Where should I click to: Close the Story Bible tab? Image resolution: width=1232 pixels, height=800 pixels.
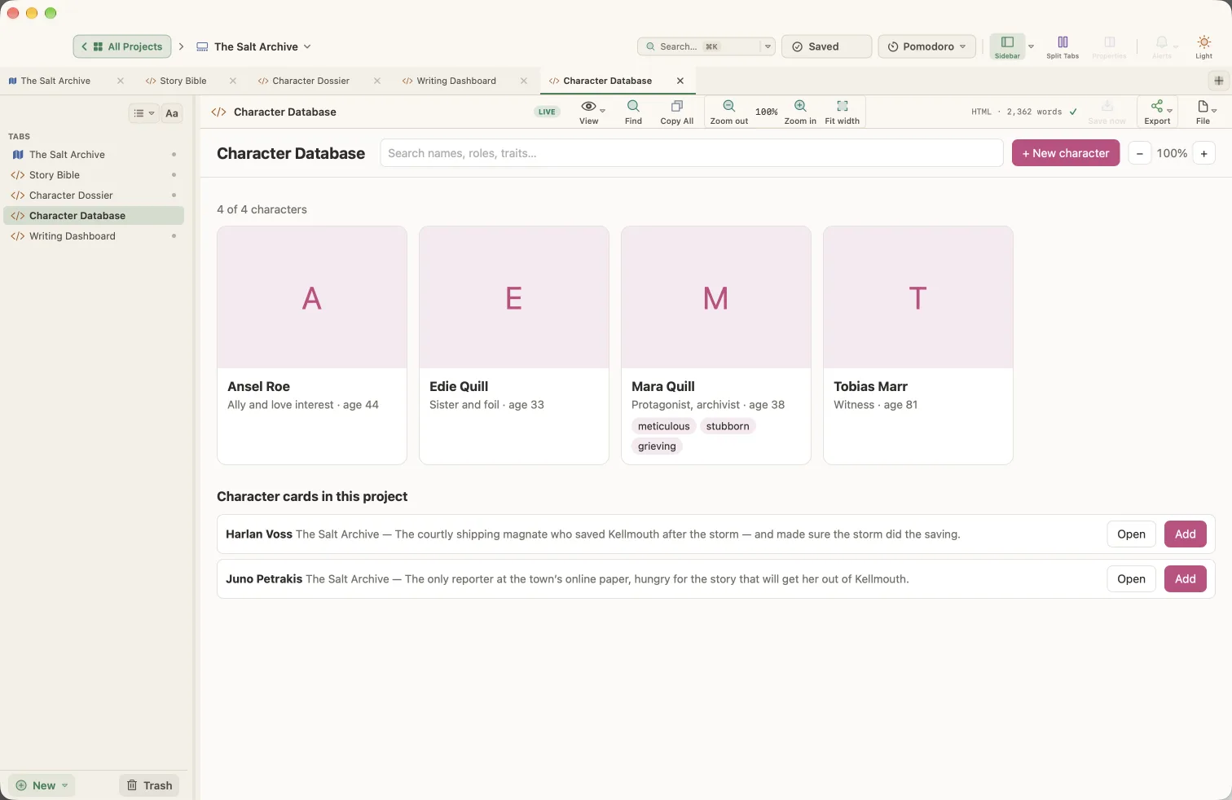pyautogui.click(x=233, y=81)
